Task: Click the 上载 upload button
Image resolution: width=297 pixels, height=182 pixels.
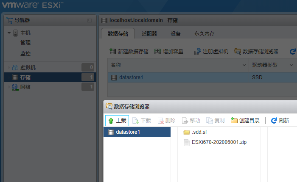Action: pyautogui.click(x=117, y=121)
